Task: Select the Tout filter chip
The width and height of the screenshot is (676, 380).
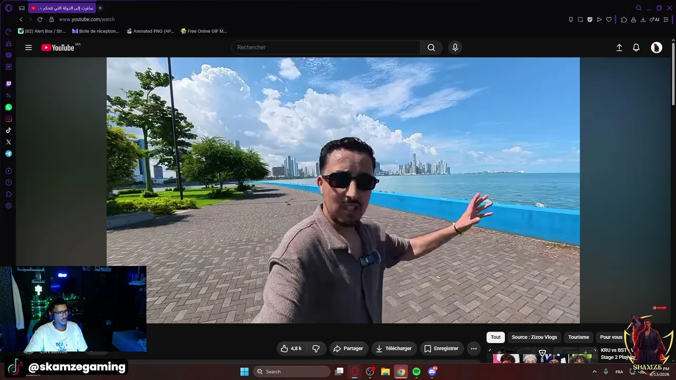Action: coord(495,337)
